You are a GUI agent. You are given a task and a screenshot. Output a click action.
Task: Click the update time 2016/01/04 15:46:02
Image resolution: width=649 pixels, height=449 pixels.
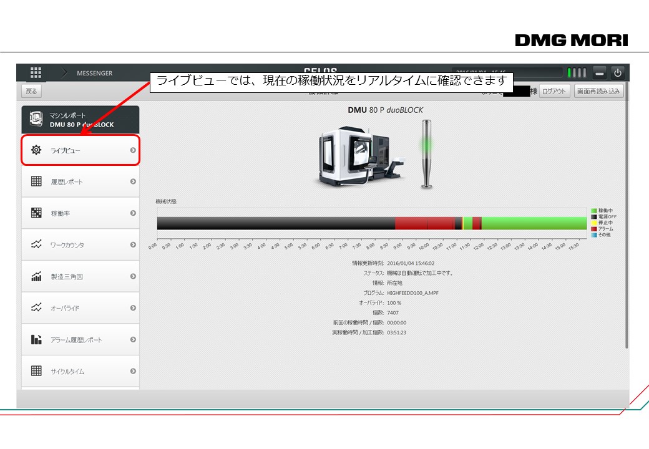tap(411, 263)
